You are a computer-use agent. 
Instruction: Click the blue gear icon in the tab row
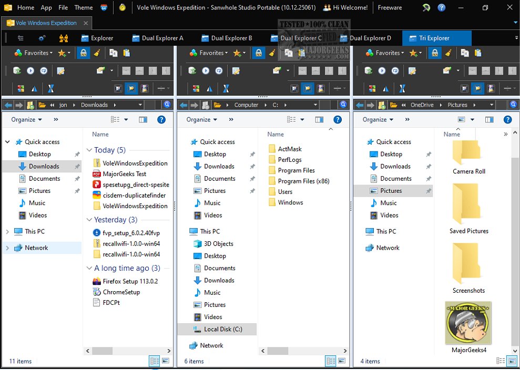point(42,38)
